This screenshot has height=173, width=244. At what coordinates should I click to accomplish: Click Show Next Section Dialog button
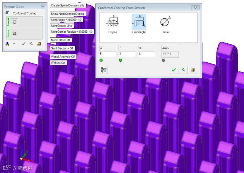68,14
